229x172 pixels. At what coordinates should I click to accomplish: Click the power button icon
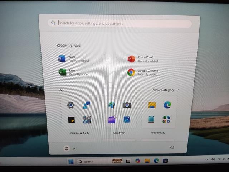(172, 147)
